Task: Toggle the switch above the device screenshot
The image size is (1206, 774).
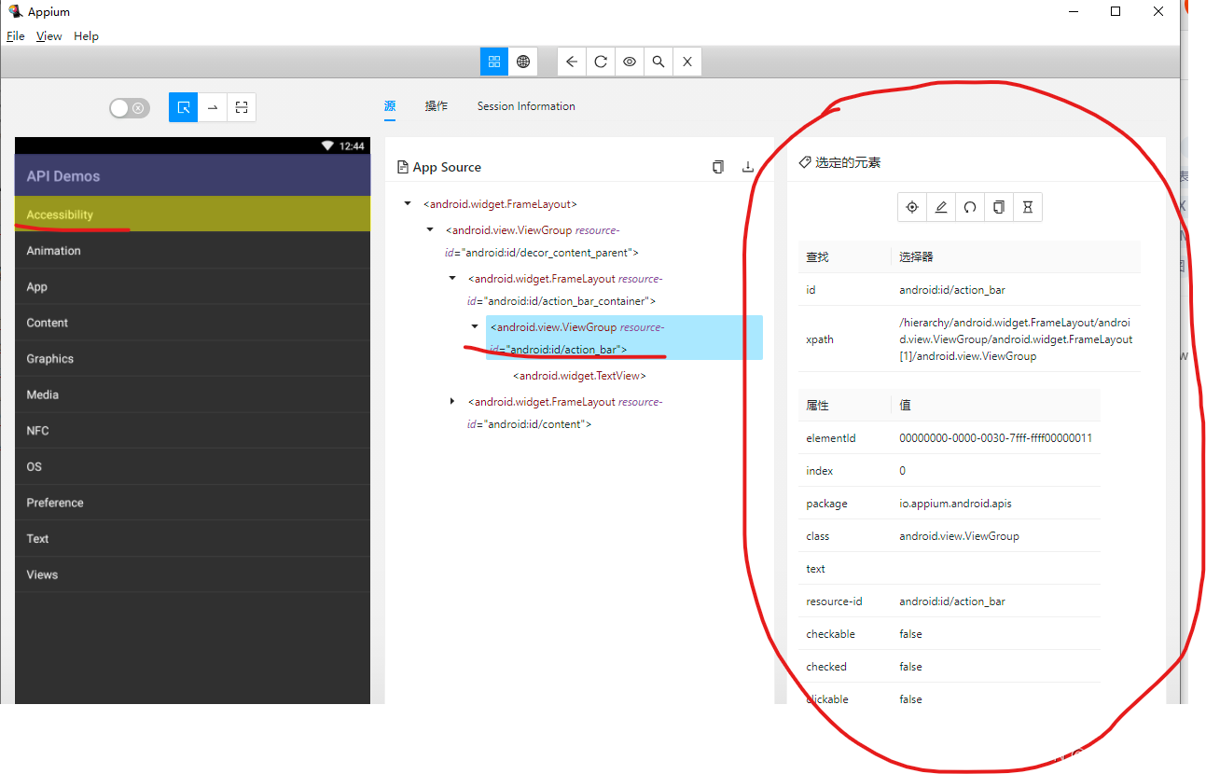Action: click(x=130, y=108)
